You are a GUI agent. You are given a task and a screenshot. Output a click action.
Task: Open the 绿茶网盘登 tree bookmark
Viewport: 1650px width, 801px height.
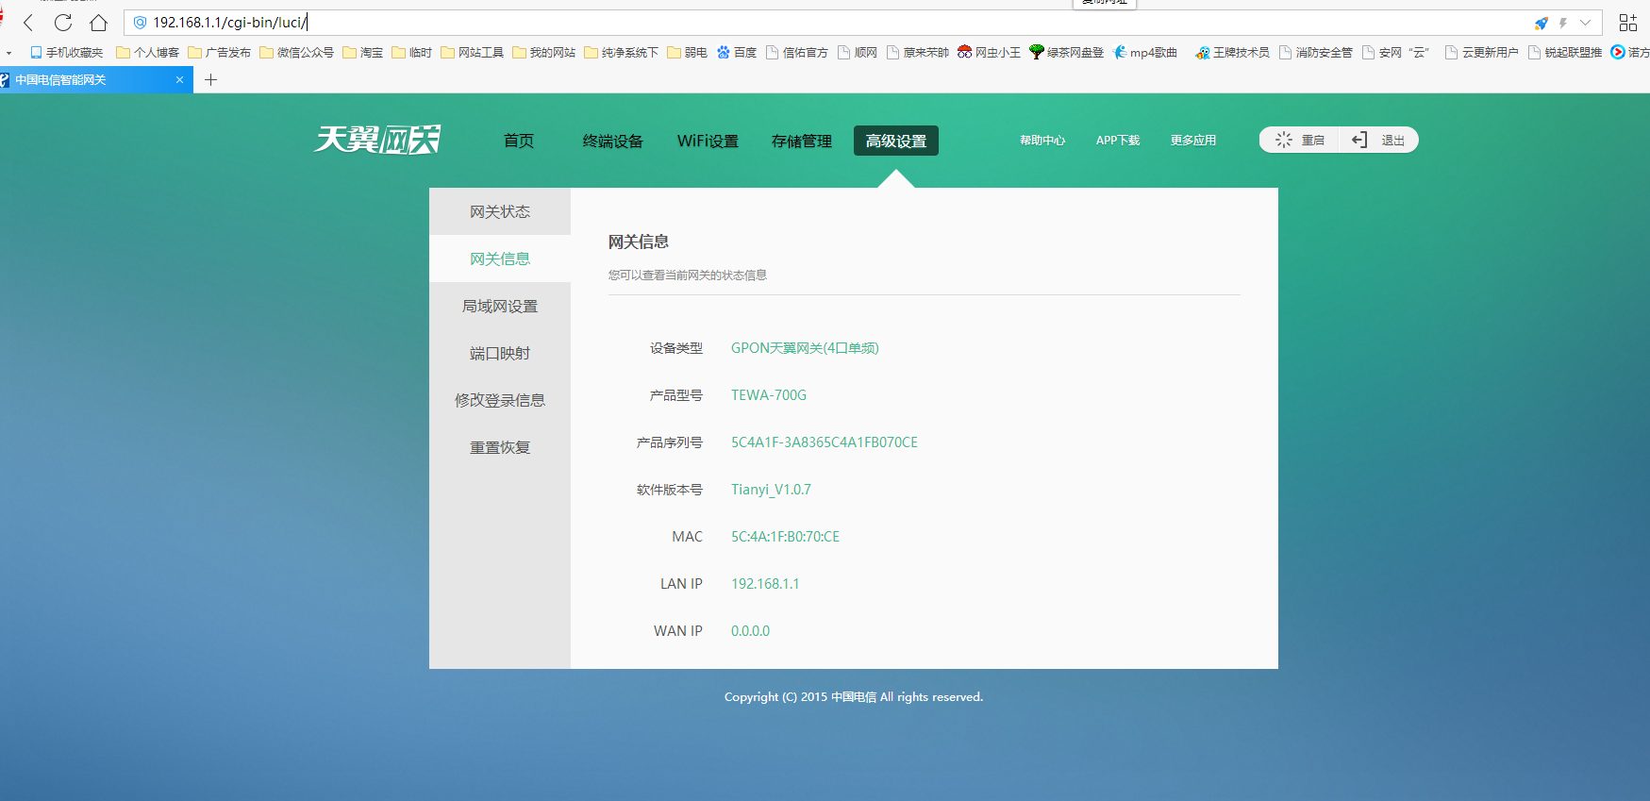pyautogui.click(x=1067, y=53)
